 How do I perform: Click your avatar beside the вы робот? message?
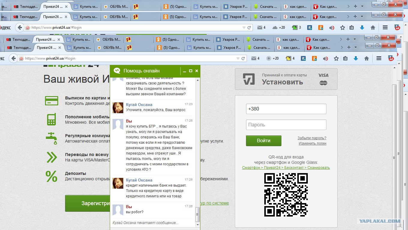[x=118, y=210]
